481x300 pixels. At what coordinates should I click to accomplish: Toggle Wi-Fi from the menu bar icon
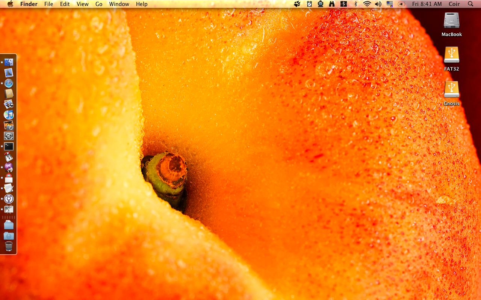pyautogui.click(x=366, y=4)
